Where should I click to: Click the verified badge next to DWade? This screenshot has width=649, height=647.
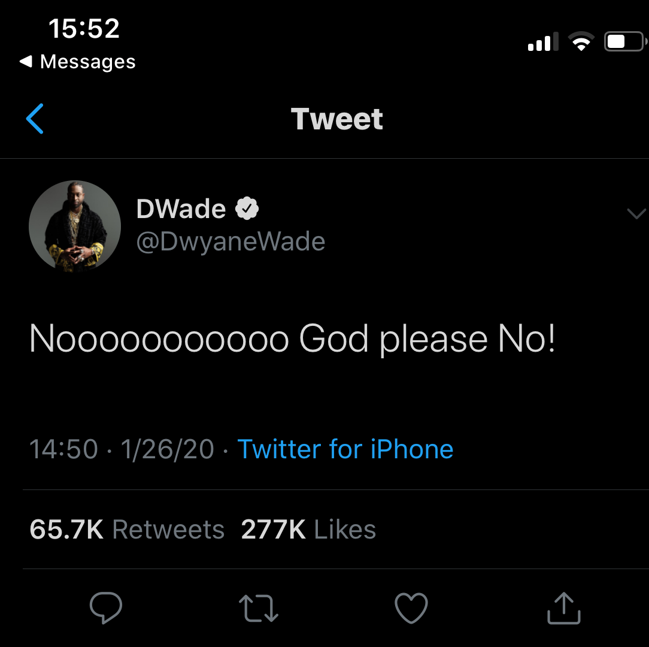247,209
